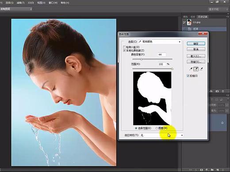Delete current state trash icon in History panel
Viewport: 230px width, 172px height.
pos(223,91)
